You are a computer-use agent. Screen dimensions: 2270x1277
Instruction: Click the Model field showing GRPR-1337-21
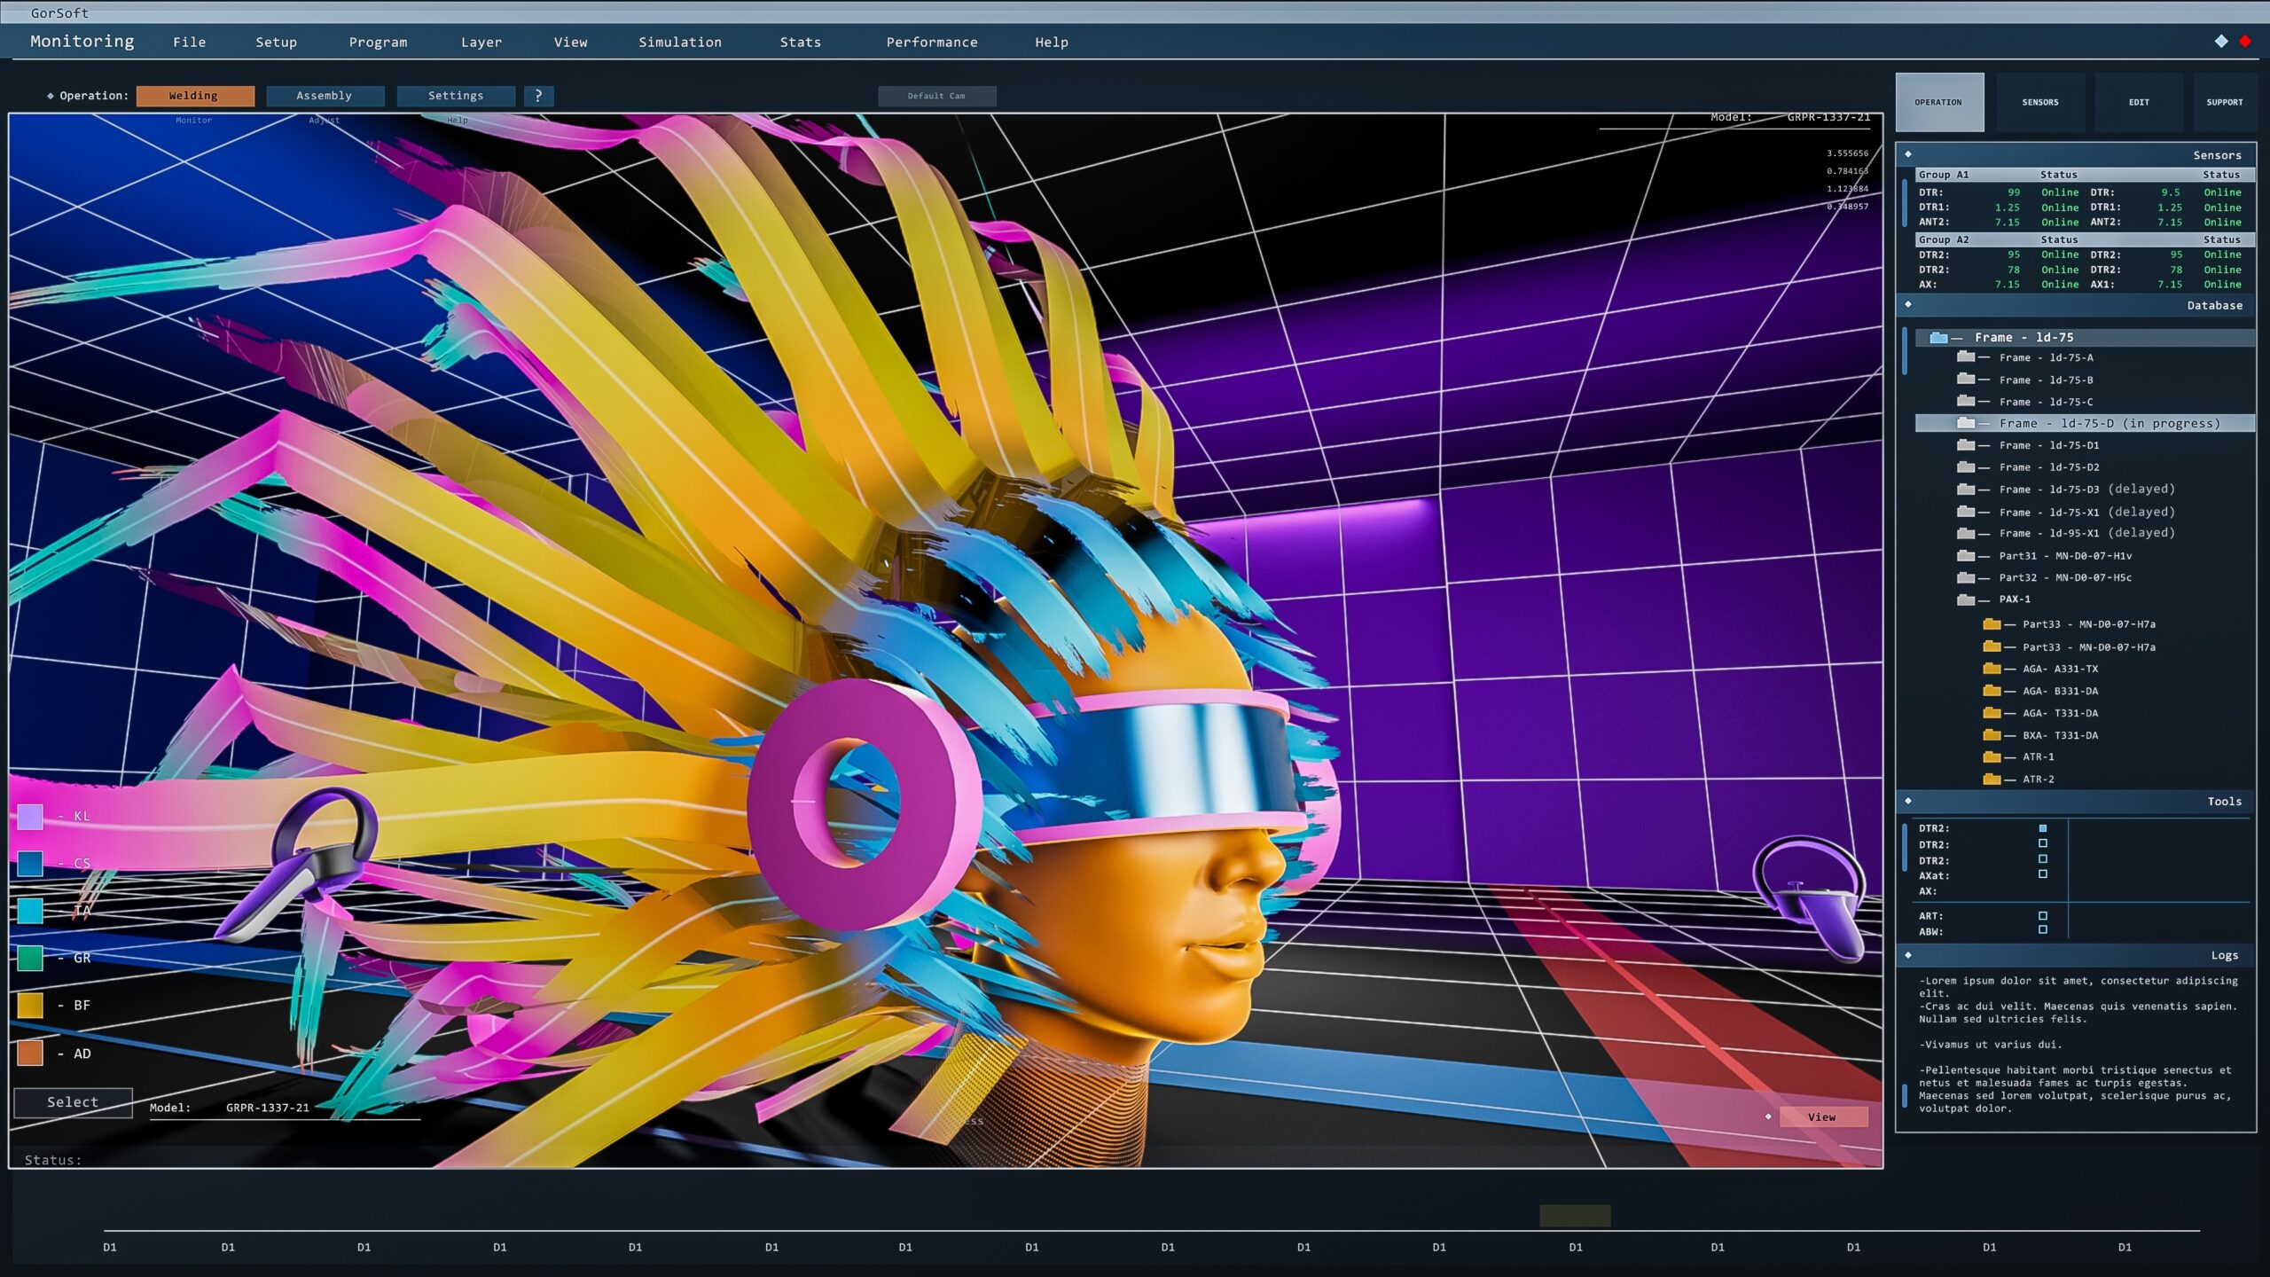(266, 1107)
